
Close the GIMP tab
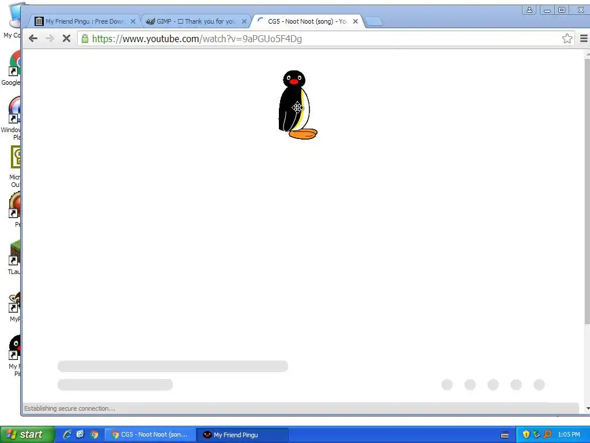(x=244, y=21)
